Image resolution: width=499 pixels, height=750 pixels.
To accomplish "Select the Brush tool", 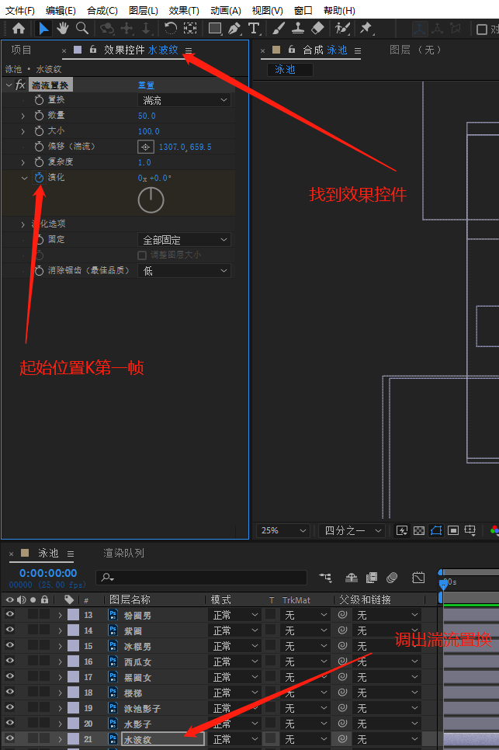I will (x=278, y=29).
